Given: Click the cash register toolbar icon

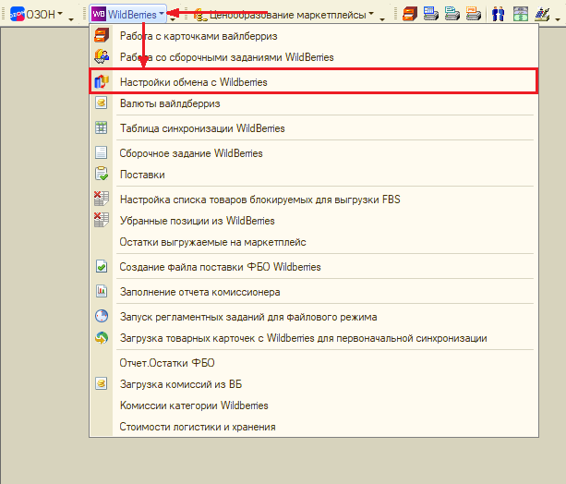Looking at the screenshot, I should (521, 14).
